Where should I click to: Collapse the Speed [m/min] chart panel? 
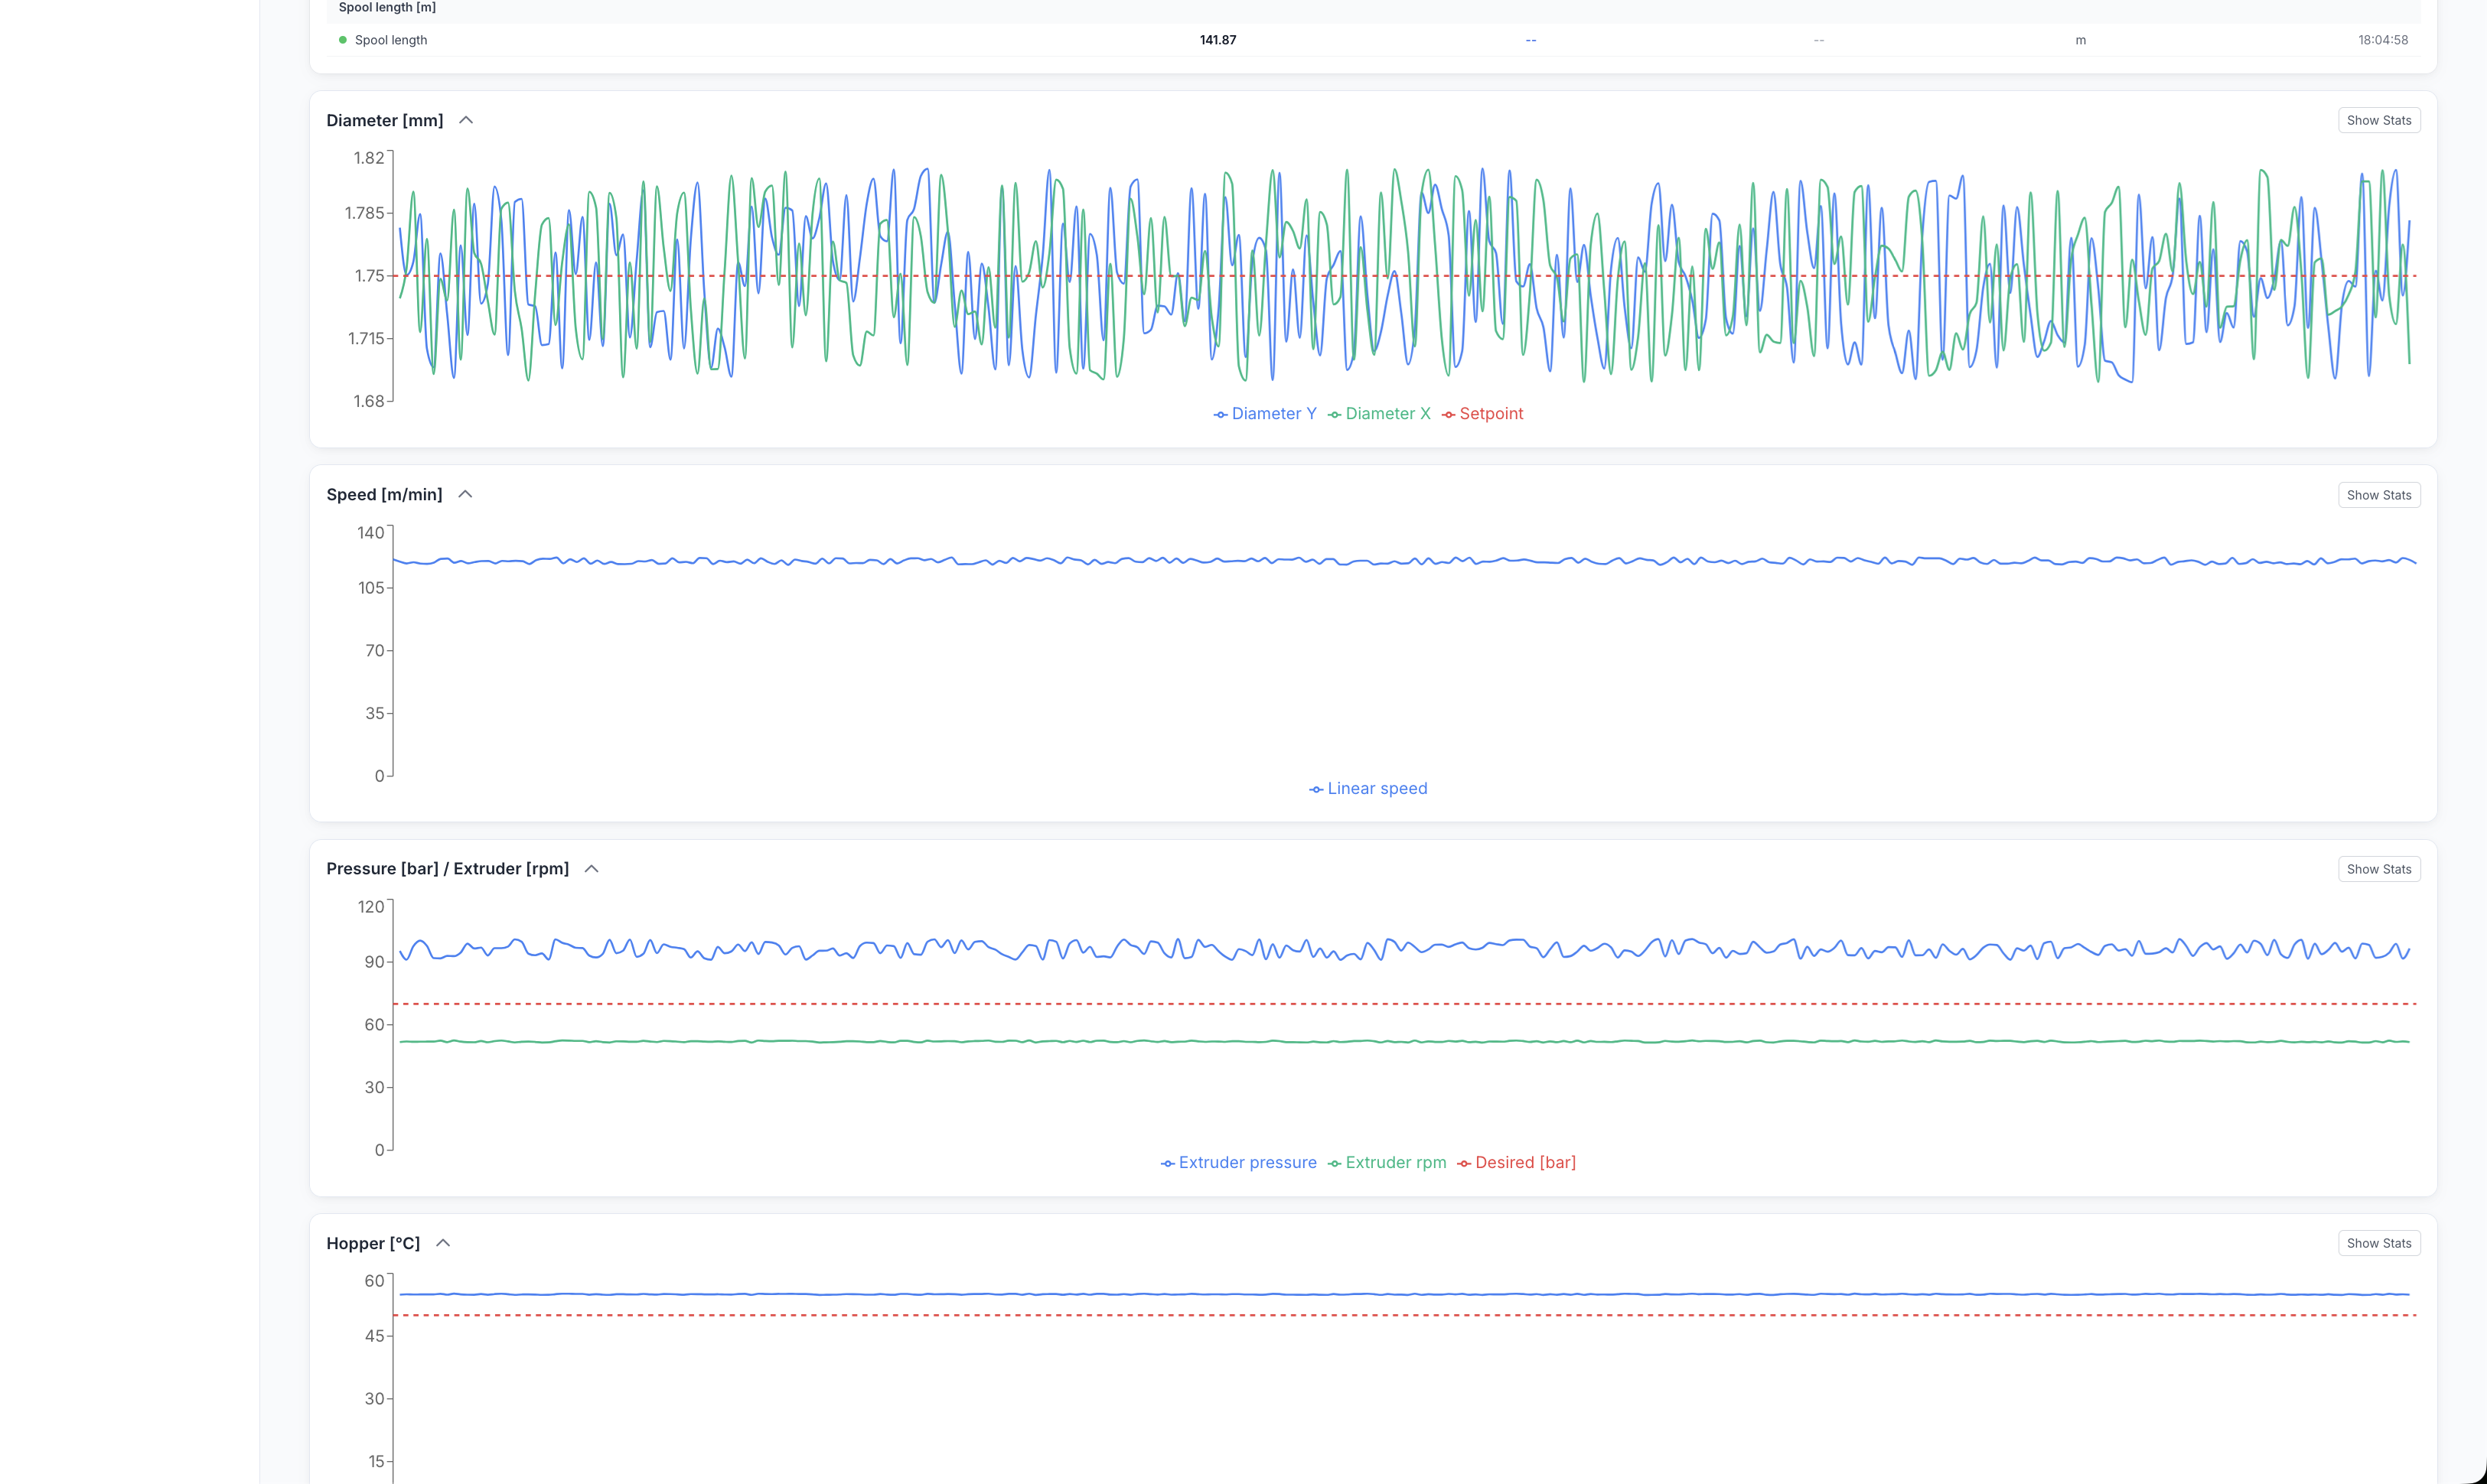[465, 493]
